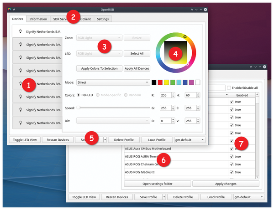Switch to the Devices tab
Screen dimensions: 274x210
(x=17, y=19)
